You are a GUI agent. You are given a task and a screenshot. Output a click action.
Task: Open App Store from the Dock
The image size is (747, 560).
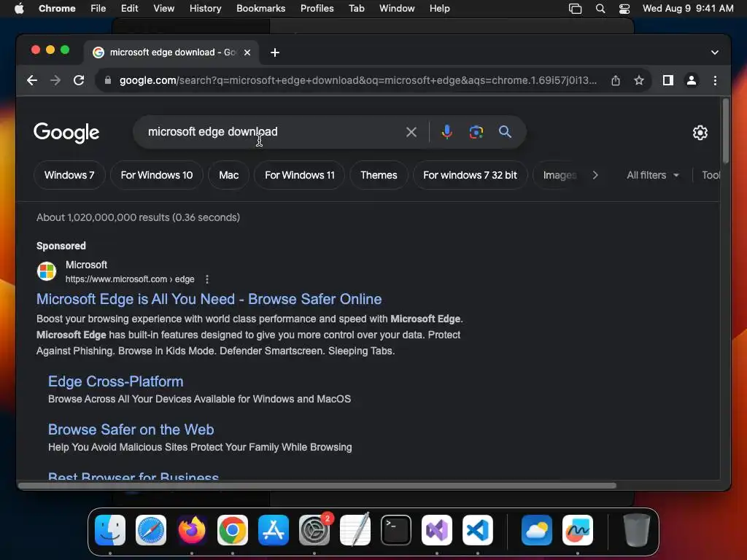274,530
